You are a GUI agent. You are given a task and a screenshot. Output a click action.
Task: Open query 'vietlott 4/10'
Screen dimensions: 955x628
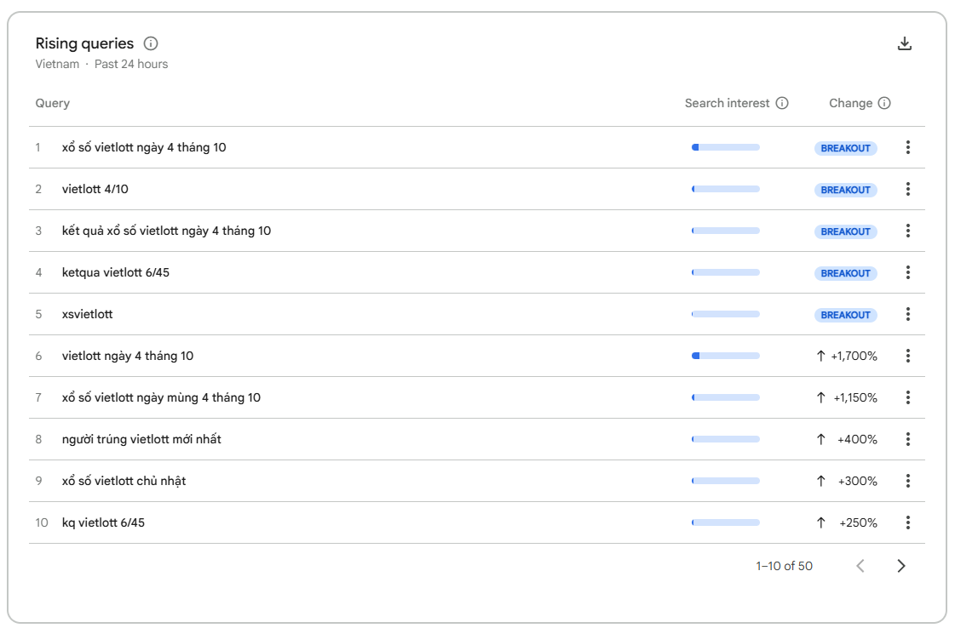pyautogui.click(x=95, y=189)
